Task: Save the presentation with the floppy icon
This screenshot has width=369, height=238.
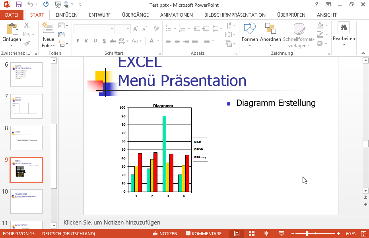Action: point(18,4)
